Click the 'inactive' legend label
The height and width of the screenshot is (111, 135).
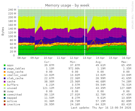(x=14, y=104)
